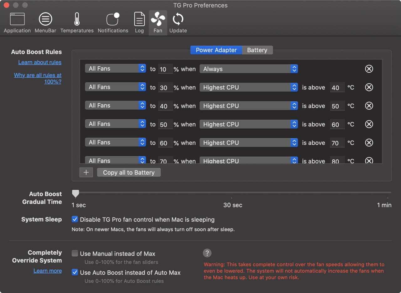Open the MenuBar preferences pane

(x=45, y=23)
